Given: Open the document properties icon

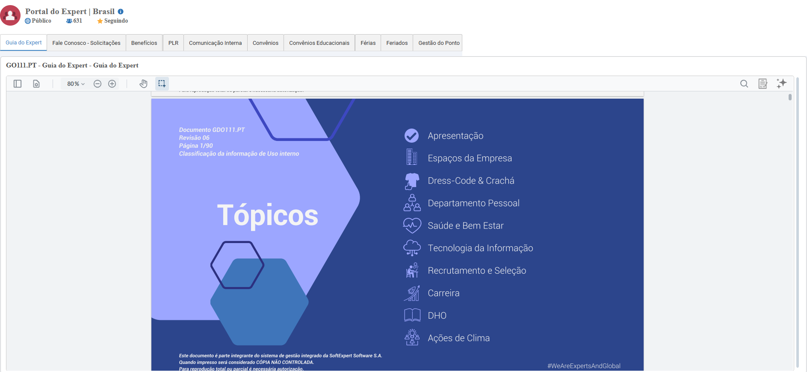Looking at the screenshot, I should 36,84.
